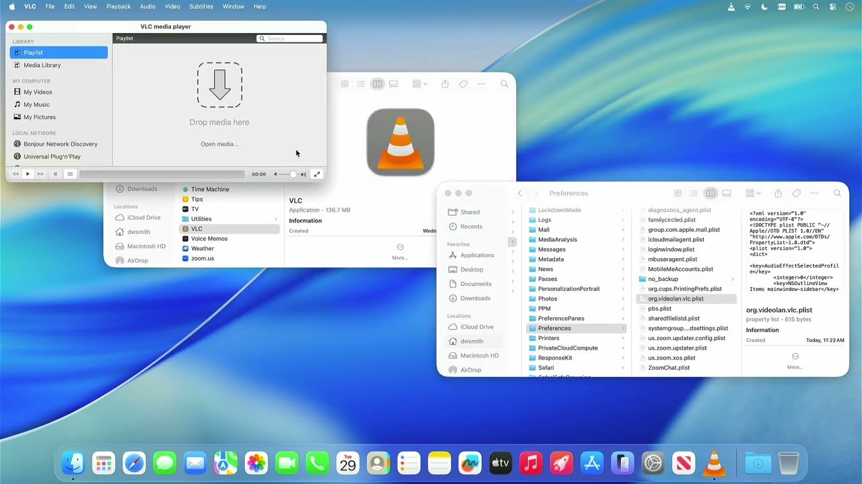Click Tags icon in Preferences Finder window
862x484 pixels.
[797, 193]
